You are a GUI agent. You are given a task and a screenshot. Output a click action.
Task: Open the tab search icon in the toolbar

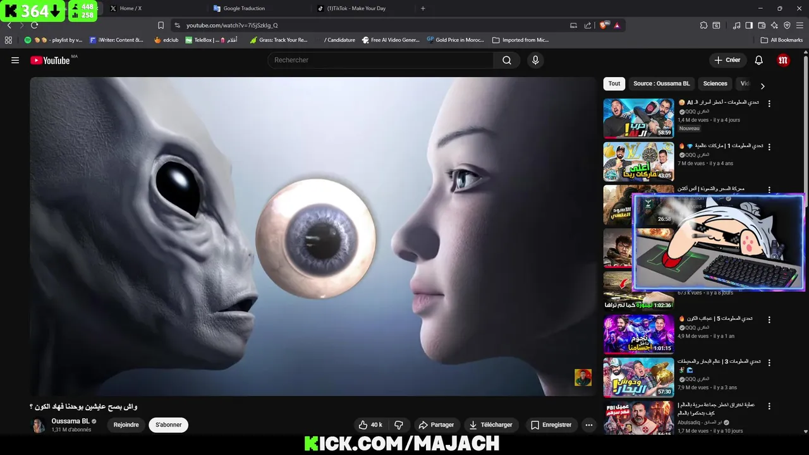coord(716,25)
